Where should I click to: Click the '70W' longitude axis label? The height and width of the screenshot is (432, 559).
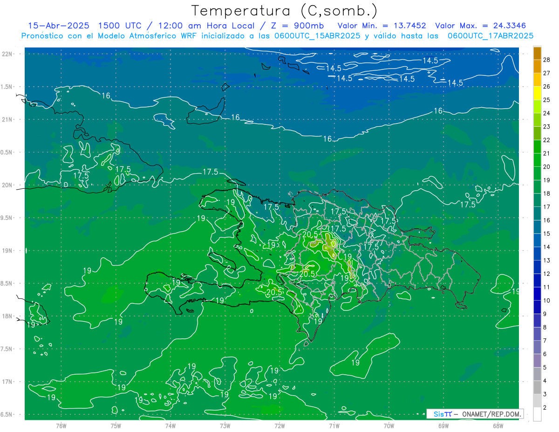coord(389,425)
